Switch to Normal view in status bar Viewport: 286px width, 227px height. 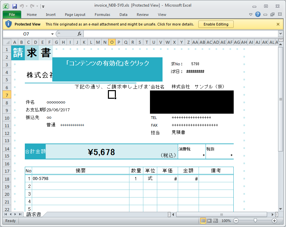pyautogui.click(x=203, y=221)
